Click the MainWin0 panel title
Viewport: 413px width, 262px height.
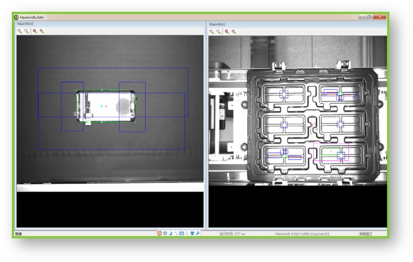tap(25, 24)
